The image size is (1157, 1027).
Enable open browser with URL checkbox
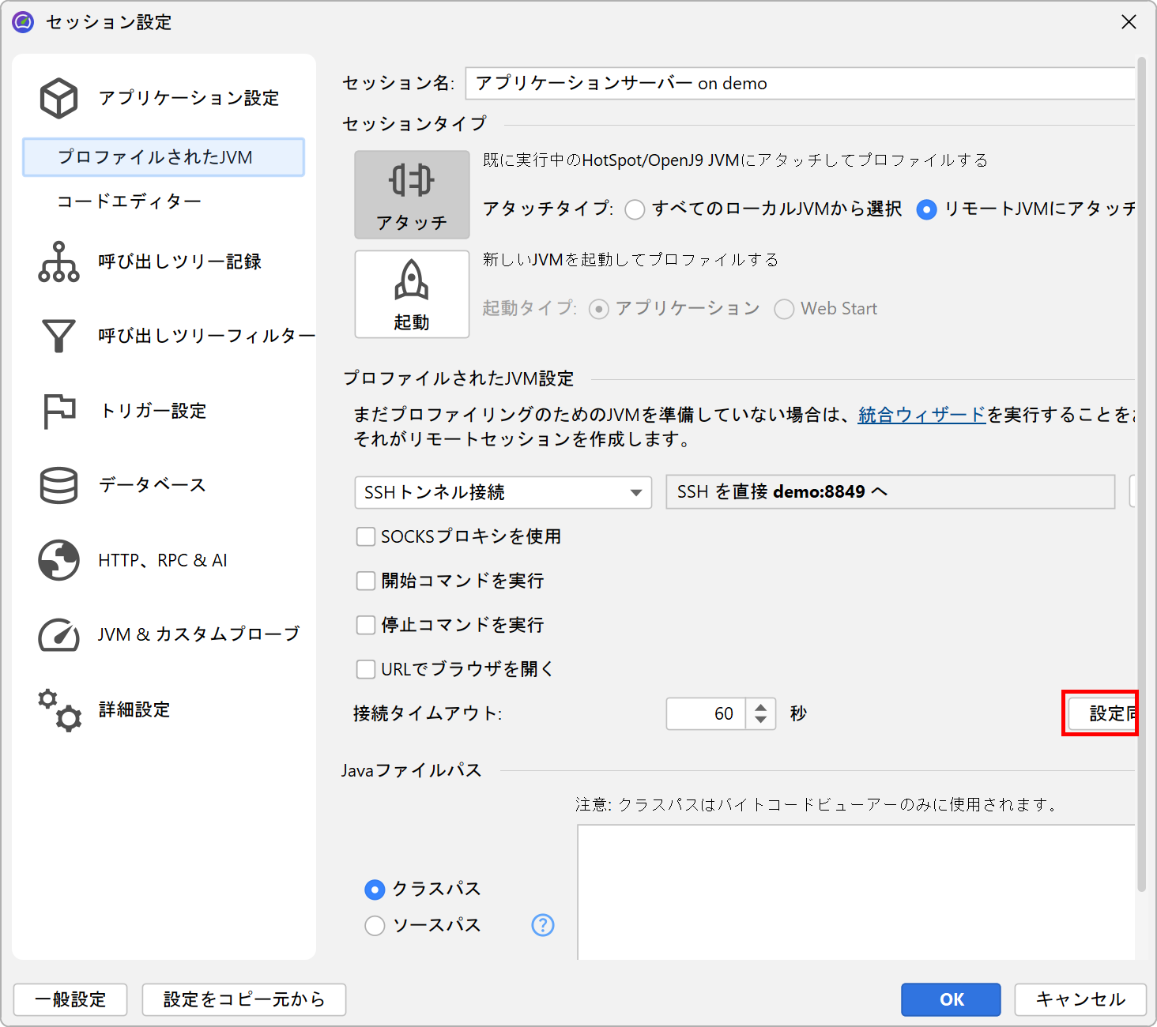(366, 670)
